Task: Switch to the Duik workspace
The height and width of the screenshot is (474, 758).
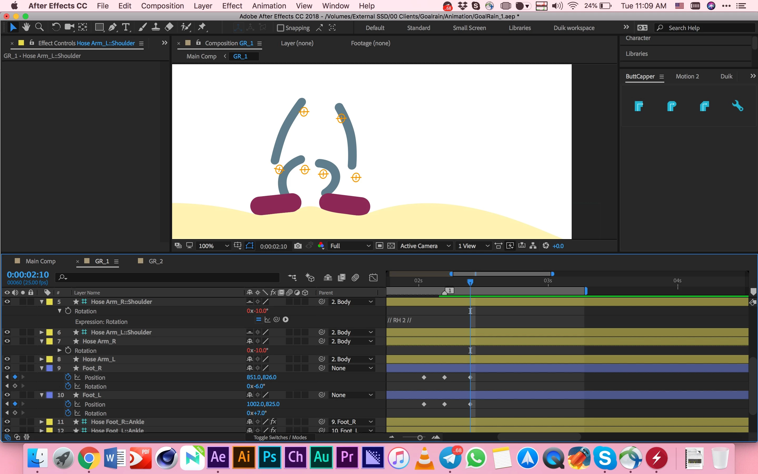Action: click(574, 28)
